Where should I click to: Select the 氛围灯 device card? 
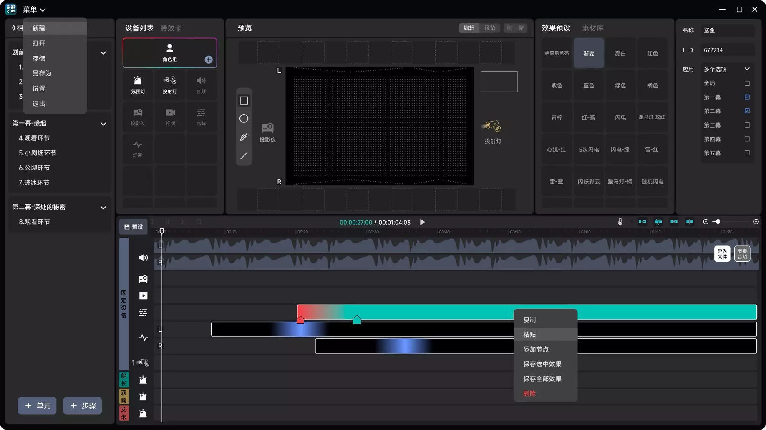click(x=137, y=85)
